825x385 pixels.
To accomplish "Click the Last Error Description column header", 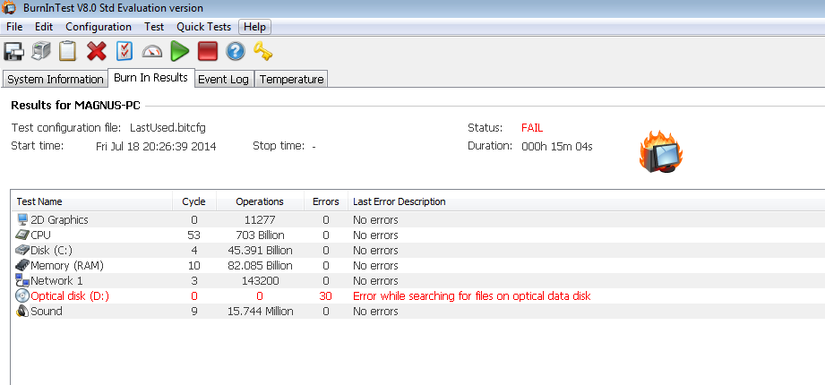I will (x=586, y=201).
